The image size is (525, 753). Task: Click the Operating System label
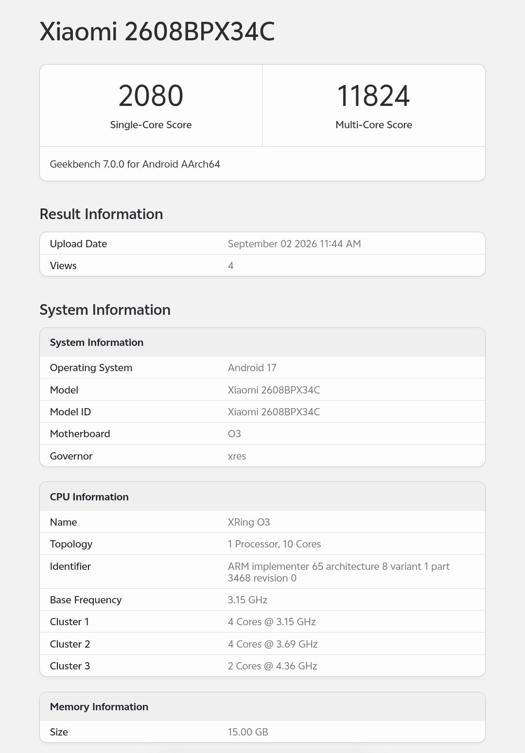coord(91,368)
